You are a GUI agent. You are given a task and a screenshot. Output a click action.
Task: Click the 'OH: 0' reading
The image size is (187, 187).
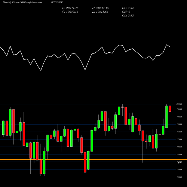click(126, 12)
